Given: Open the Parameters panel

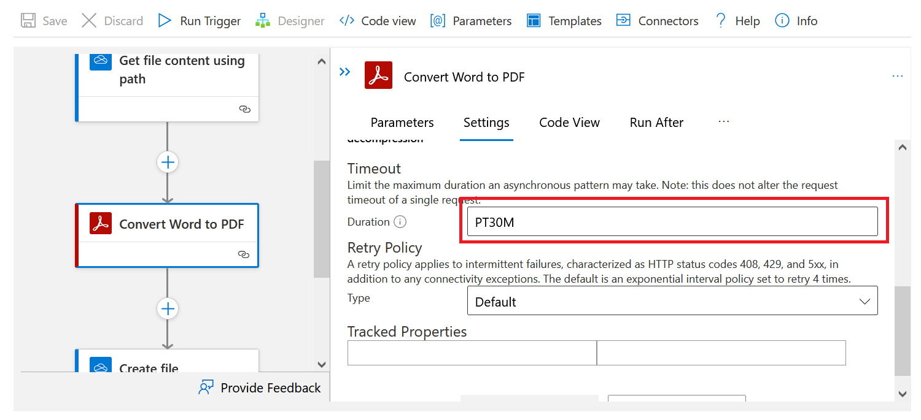Looking at the screenshot, I should tap(471, 20).
